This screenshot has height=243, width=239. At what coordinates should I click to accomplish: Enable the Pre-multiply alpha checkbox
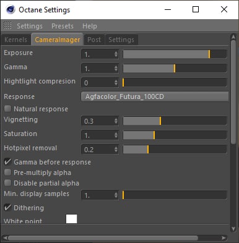7,173
